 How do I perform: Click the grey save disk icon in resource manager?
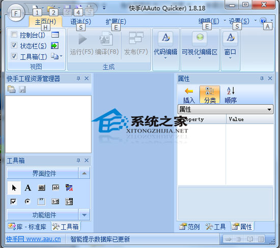[x=22, y=89]
